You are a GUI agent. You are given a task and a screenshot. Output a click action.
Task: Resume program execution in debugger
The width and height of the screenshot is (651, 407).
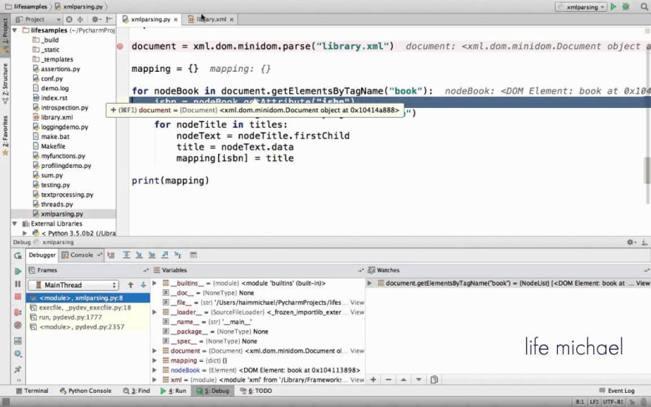click(18, 271)
